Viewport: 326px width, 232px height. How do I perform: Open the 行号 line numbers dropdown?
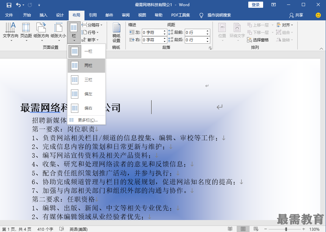pos(90,33)
